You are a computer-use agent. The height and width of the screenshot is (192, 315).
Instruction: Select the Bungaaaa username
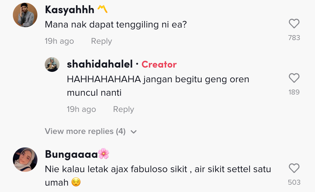[71, 154]
